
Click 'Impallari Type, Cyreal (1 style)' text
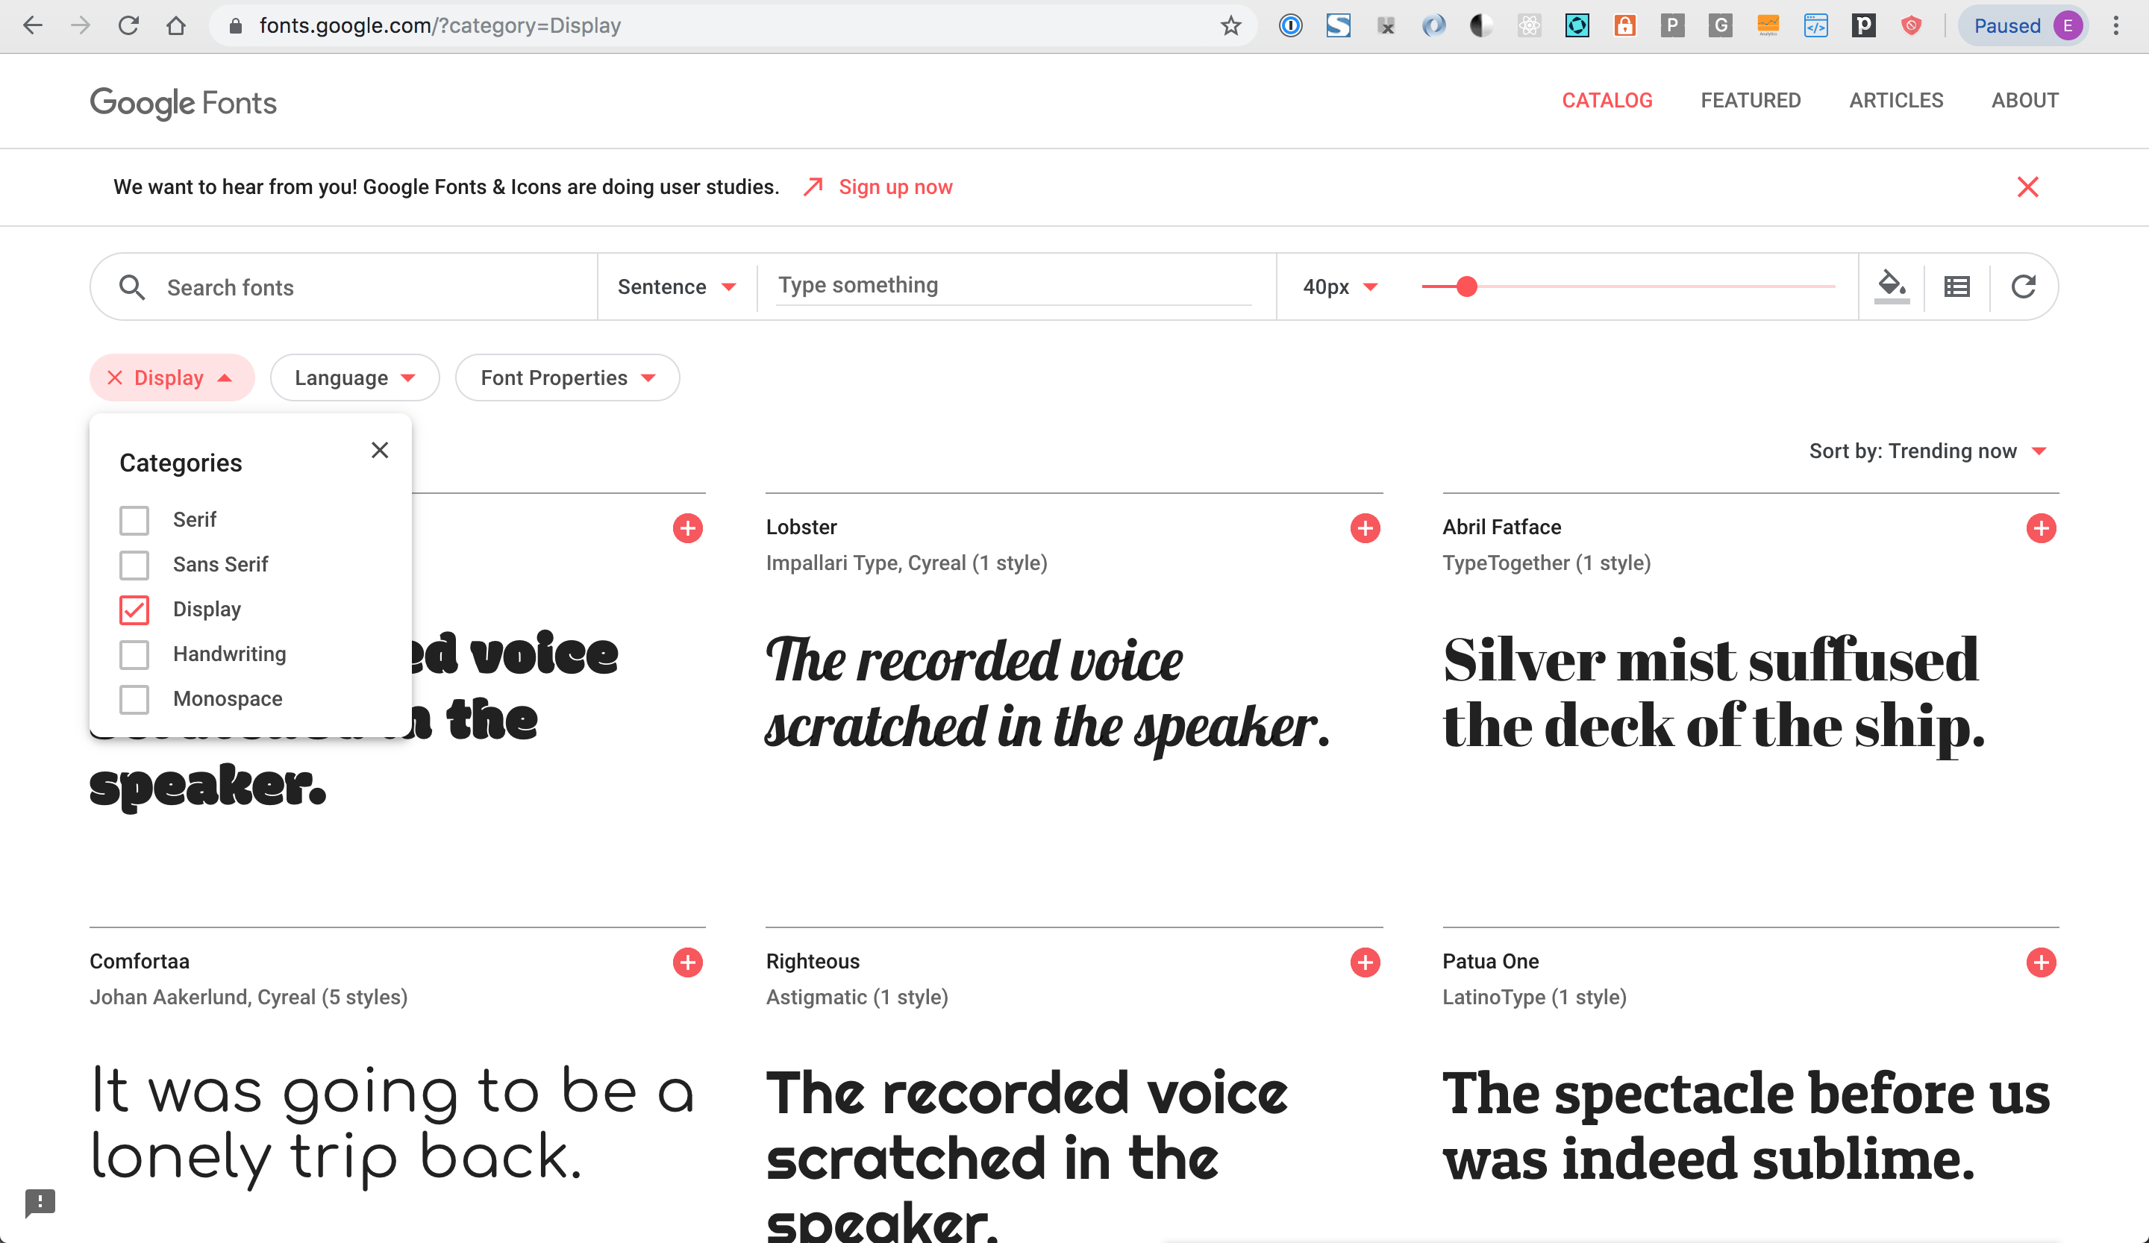coord(907,563)
